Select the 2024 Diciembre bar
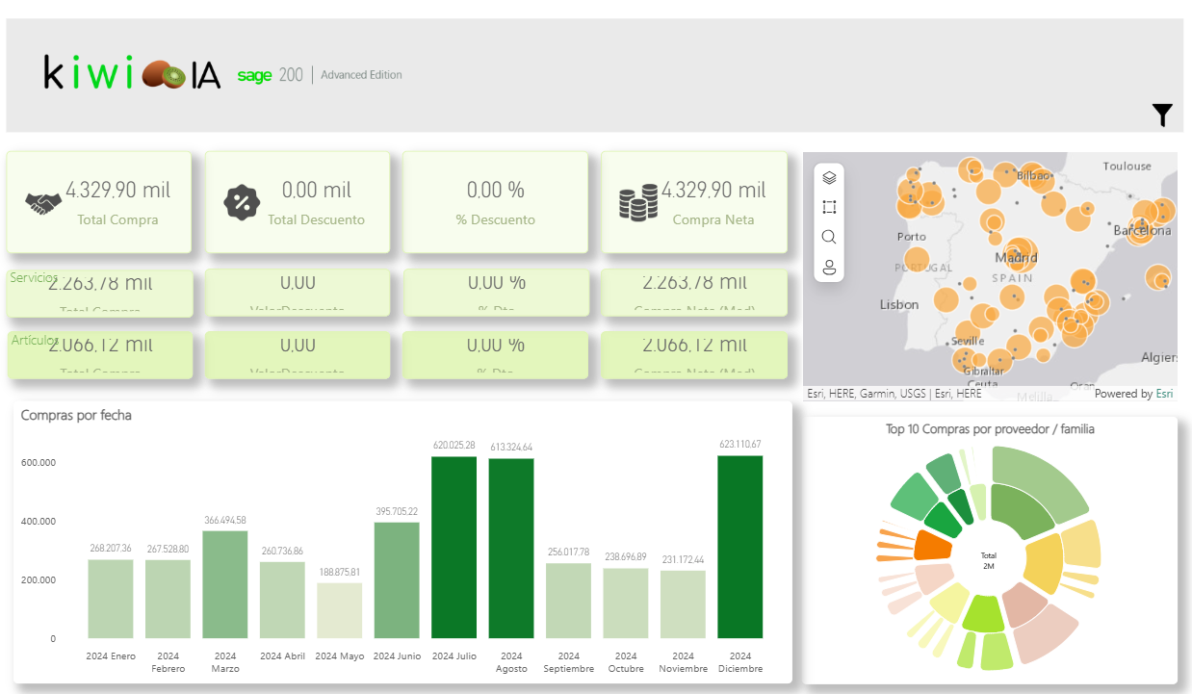1192x694 pixels. 739,547
